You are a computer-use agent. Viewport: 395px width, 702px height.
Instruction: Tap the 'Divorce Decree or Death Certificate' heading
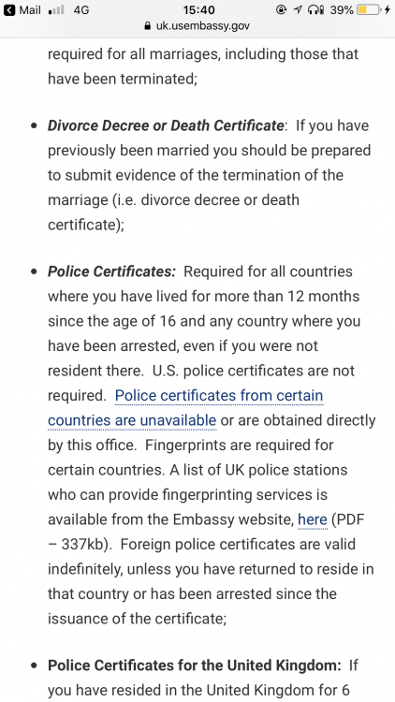coord(166,125)
